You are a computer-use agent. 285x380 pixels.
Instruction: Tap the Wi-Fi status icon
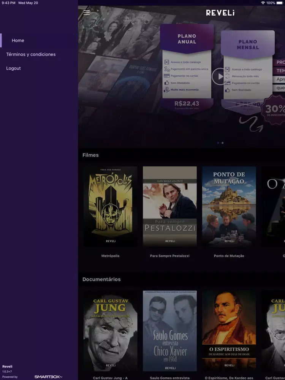[263, 3]
